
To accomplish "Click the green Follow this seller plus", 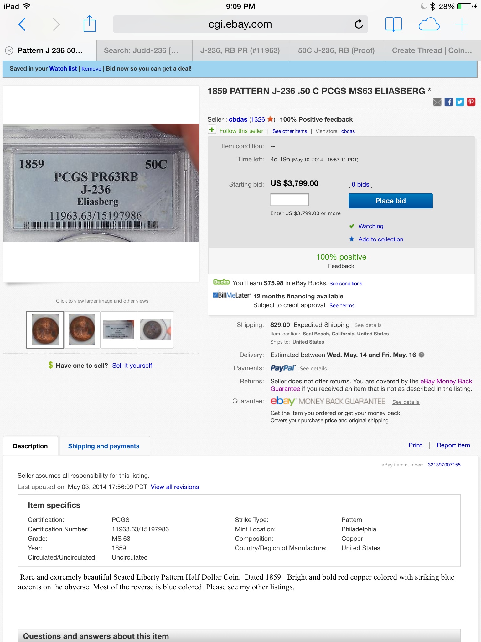I will (x=212, y=130).
